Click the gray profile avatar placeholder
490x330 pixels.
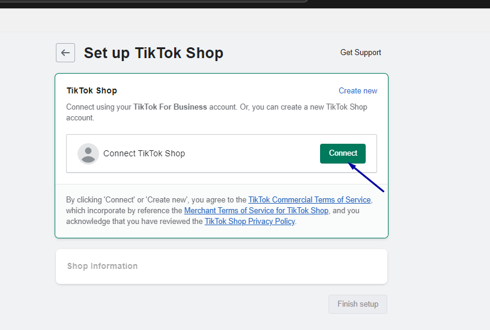[88, 154]
